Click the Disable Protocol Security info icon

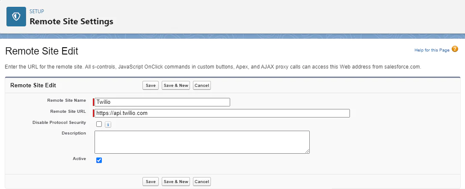[x=108, y=125]
